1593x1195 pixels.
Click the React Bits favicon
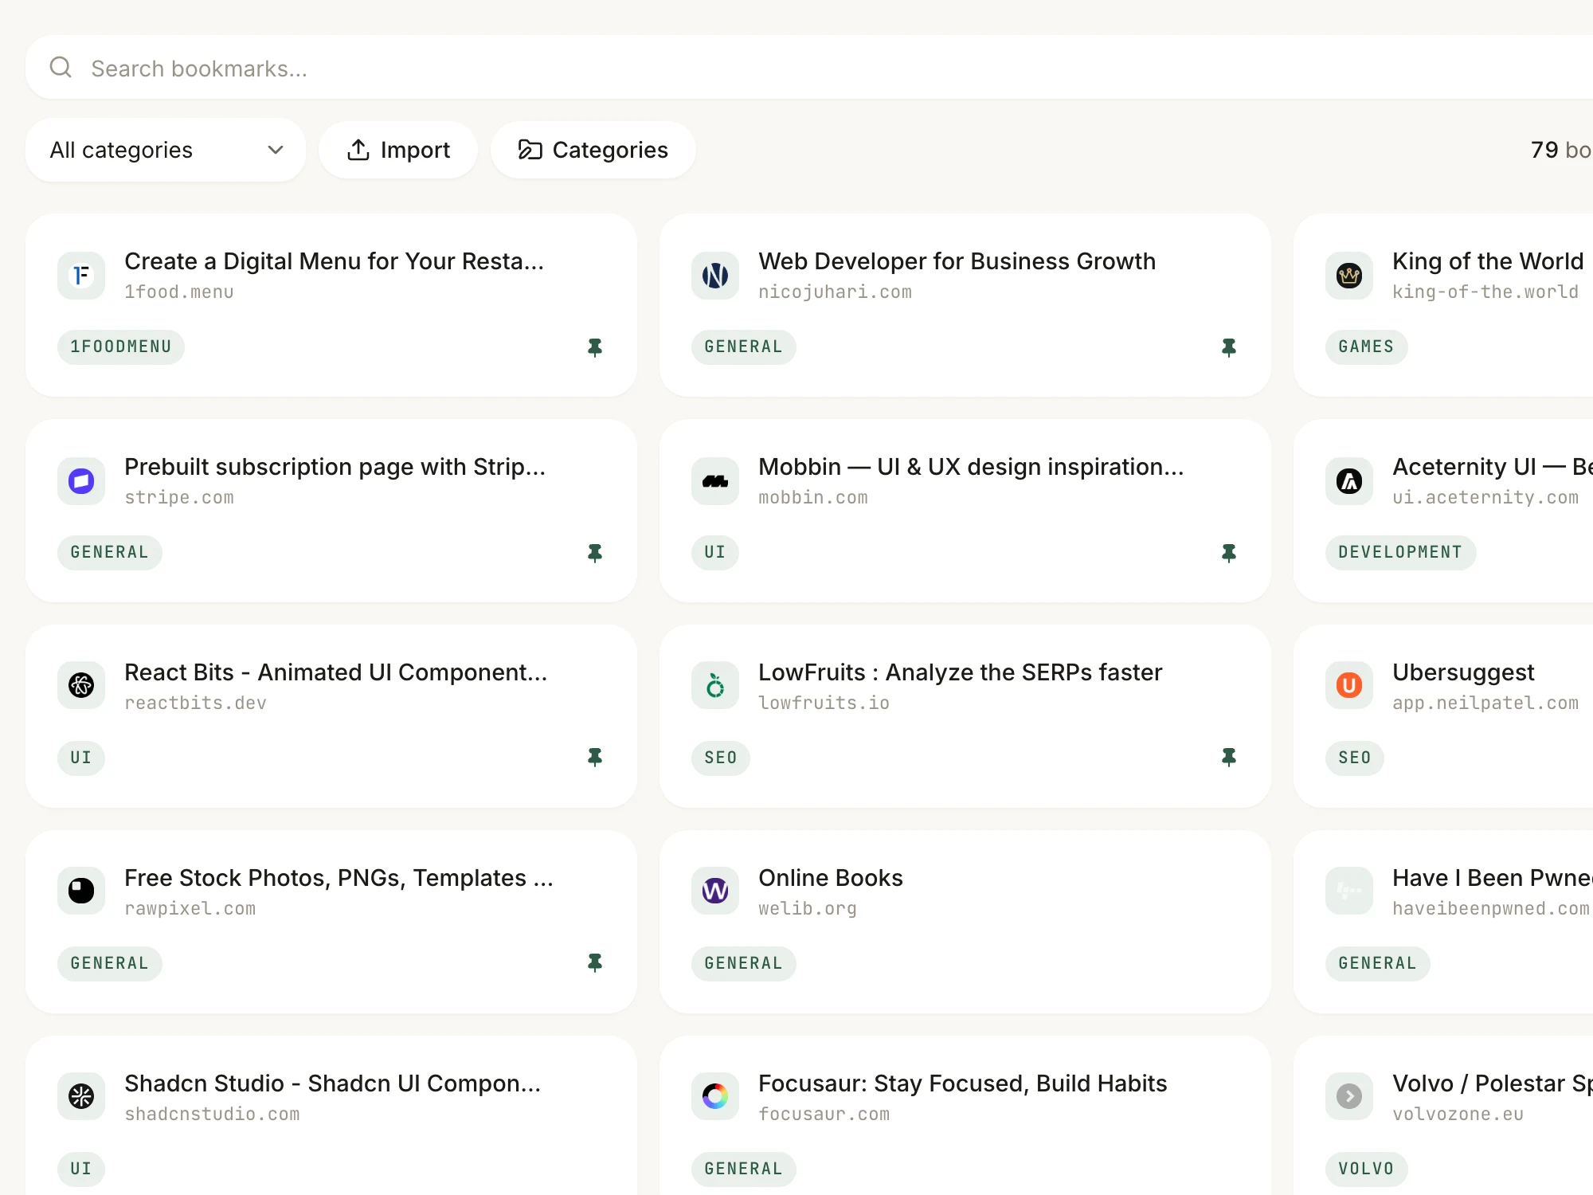(x=81, y=685)
